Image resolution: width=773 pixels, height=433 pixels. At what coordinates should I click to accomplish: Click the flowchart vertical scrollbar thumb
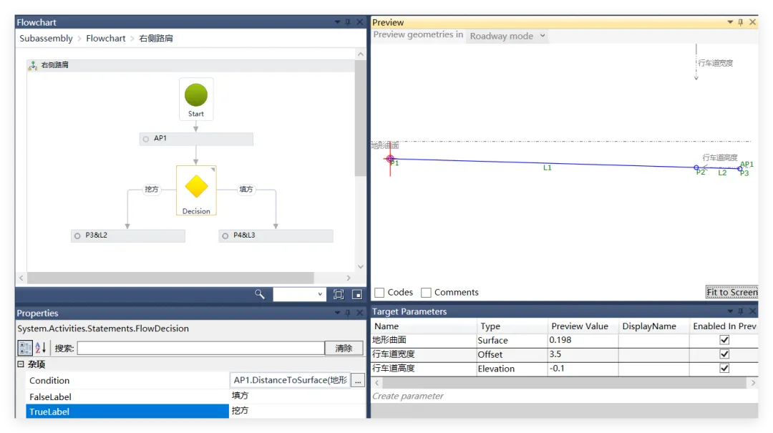[x=360, y=118]
